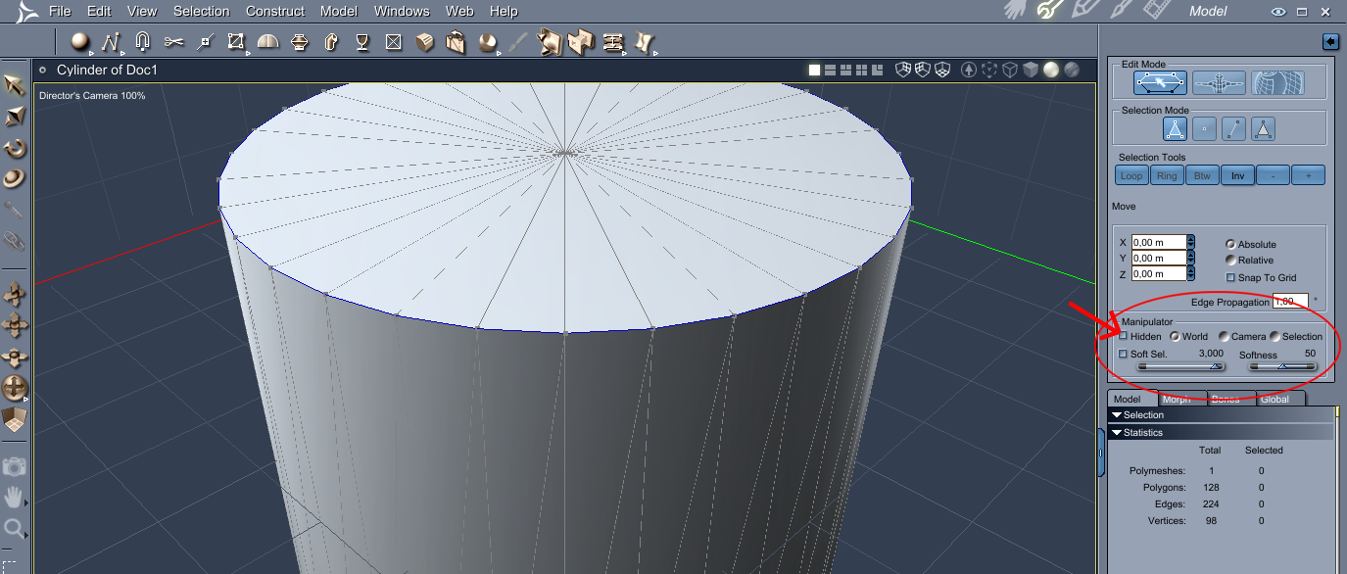Adjust the Softness slider
Image resolution: width=1347 pixels, height=574 pixels.
coord(1282,366)
